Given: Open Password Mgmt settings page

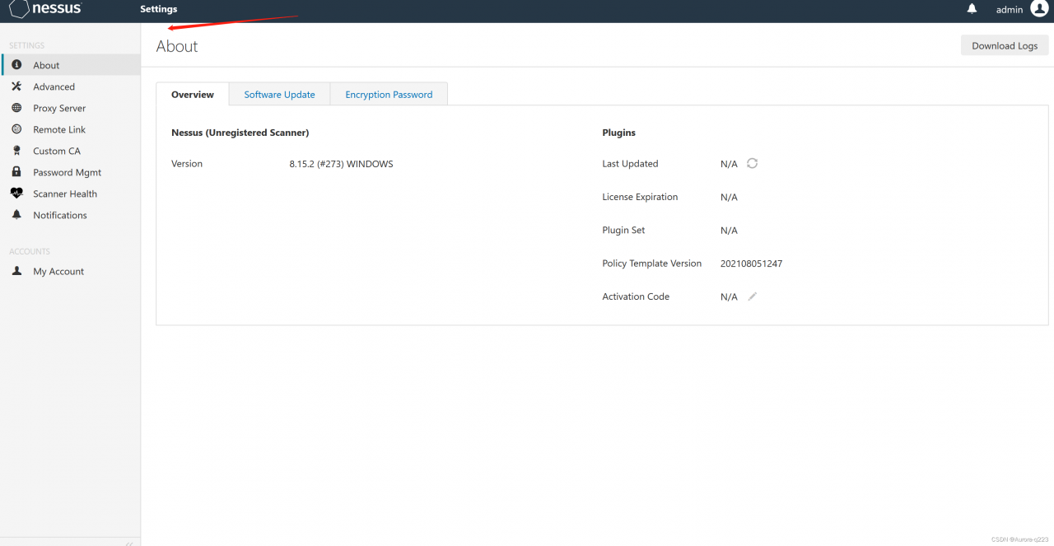Looking at the screenshot, I should pyautogui.click(x=70, y=172).
